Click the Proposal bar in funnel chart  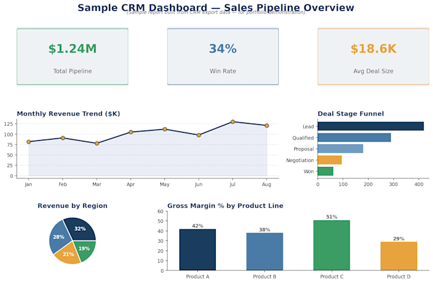(340, 149)
